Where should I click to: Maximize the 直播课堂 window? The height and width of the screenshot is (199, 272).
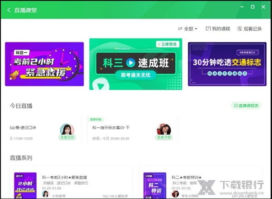click(x=253, y=7)
